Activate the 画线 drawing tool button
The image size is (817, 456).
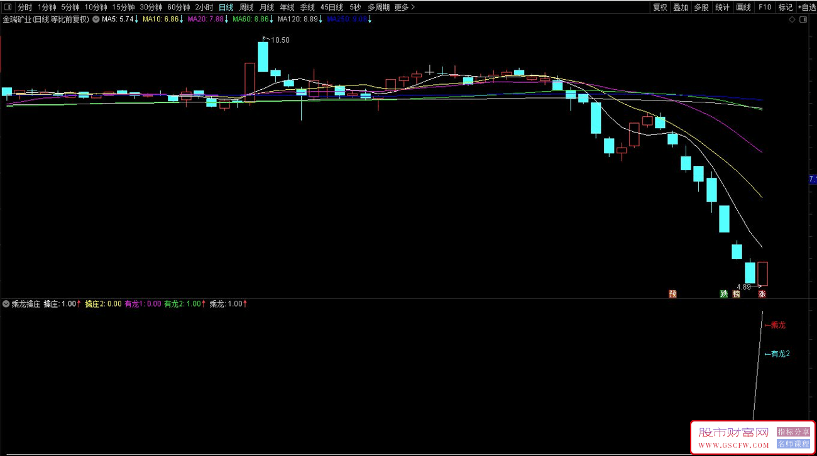743,8
